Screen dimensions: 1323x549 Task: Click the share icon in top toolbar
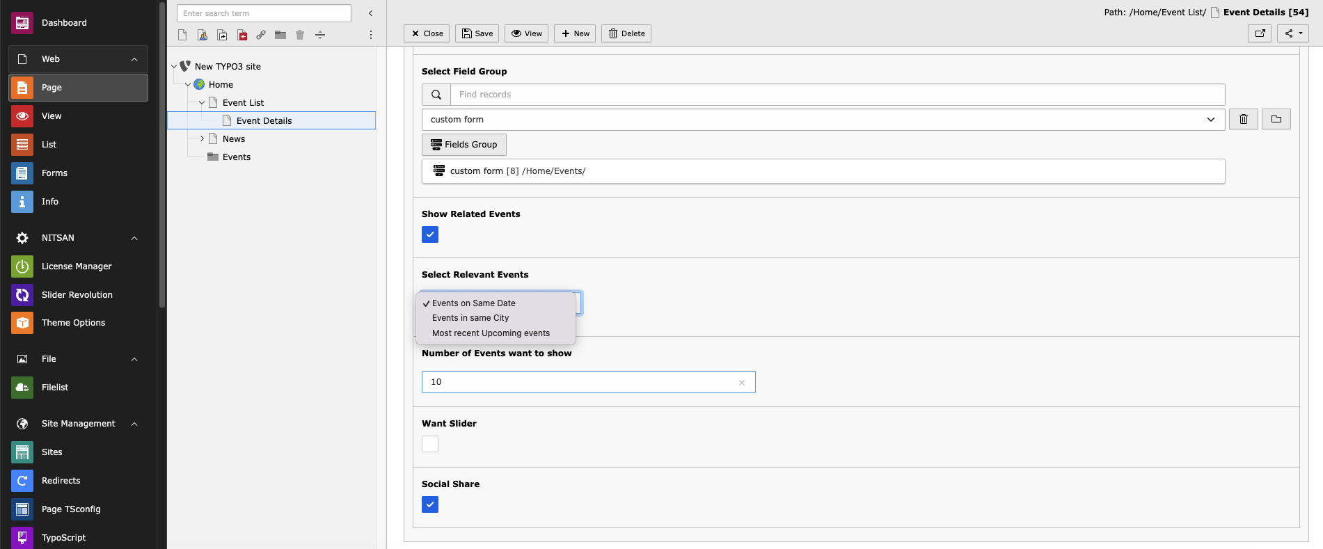1293,33
